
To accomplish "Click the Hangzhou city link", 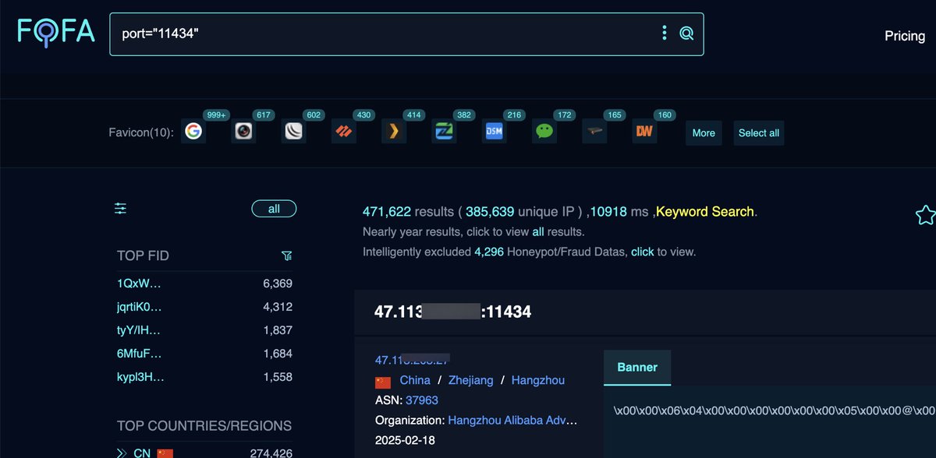I will (538, 380).
